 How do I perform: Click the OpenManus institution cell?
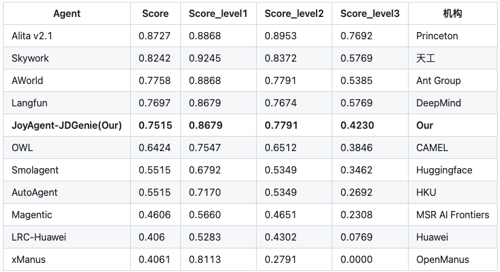point(452,259)
